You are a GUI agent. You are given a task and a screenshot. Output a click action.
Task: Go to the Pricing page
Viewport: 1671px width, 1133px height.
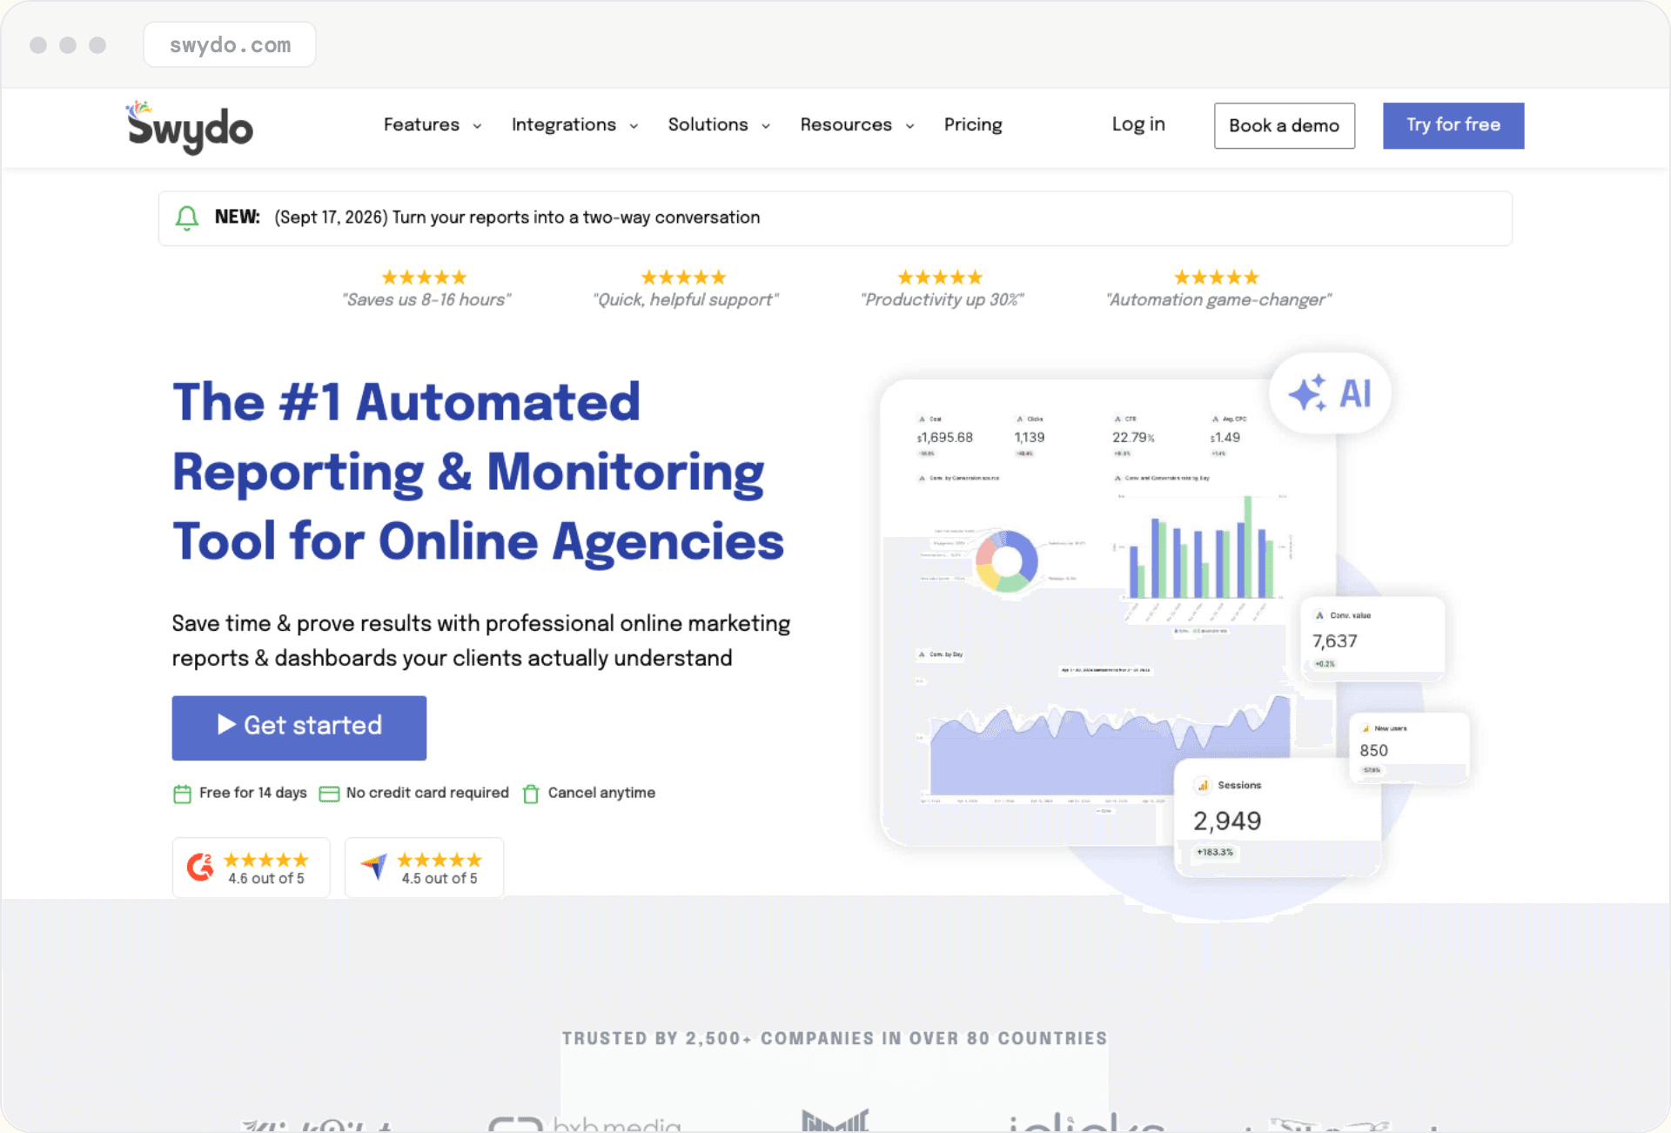coord(973,124)
